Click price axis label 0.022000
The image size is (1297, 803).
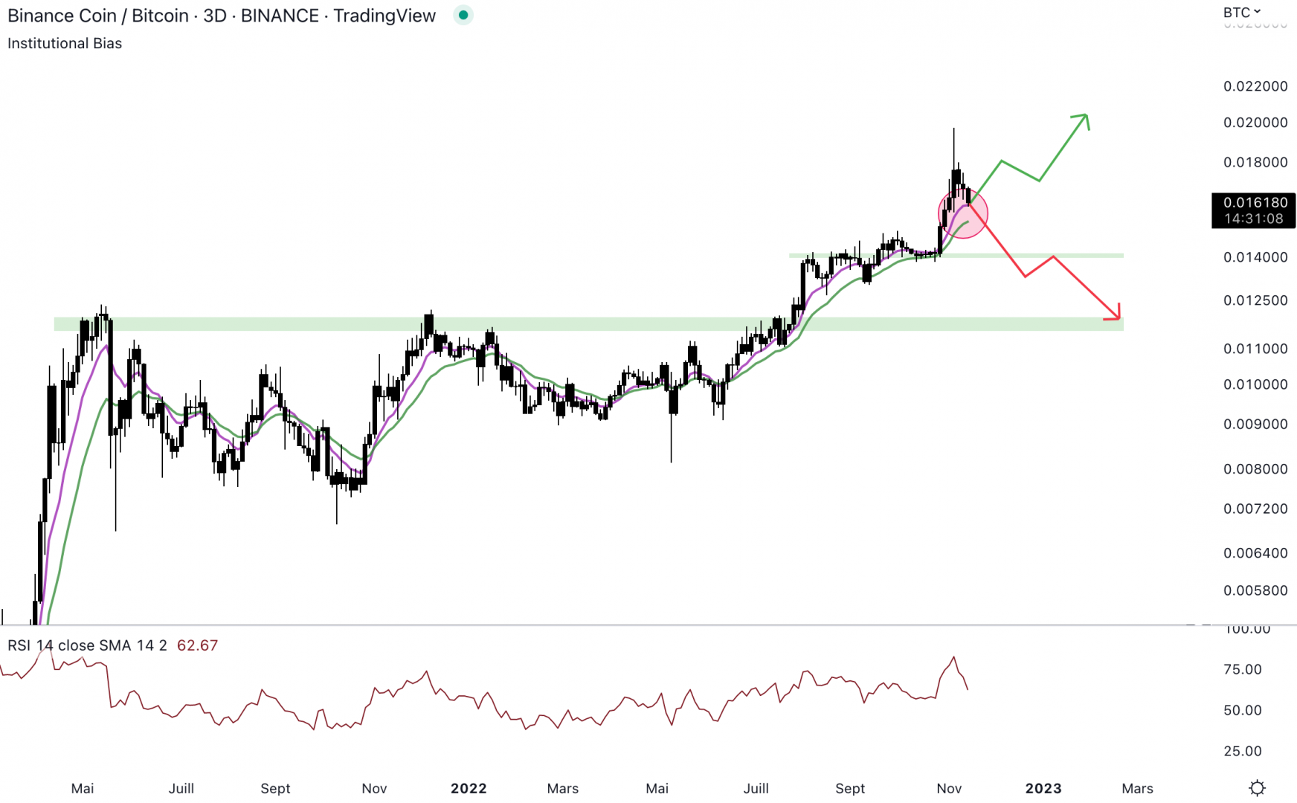(1255, 86)
